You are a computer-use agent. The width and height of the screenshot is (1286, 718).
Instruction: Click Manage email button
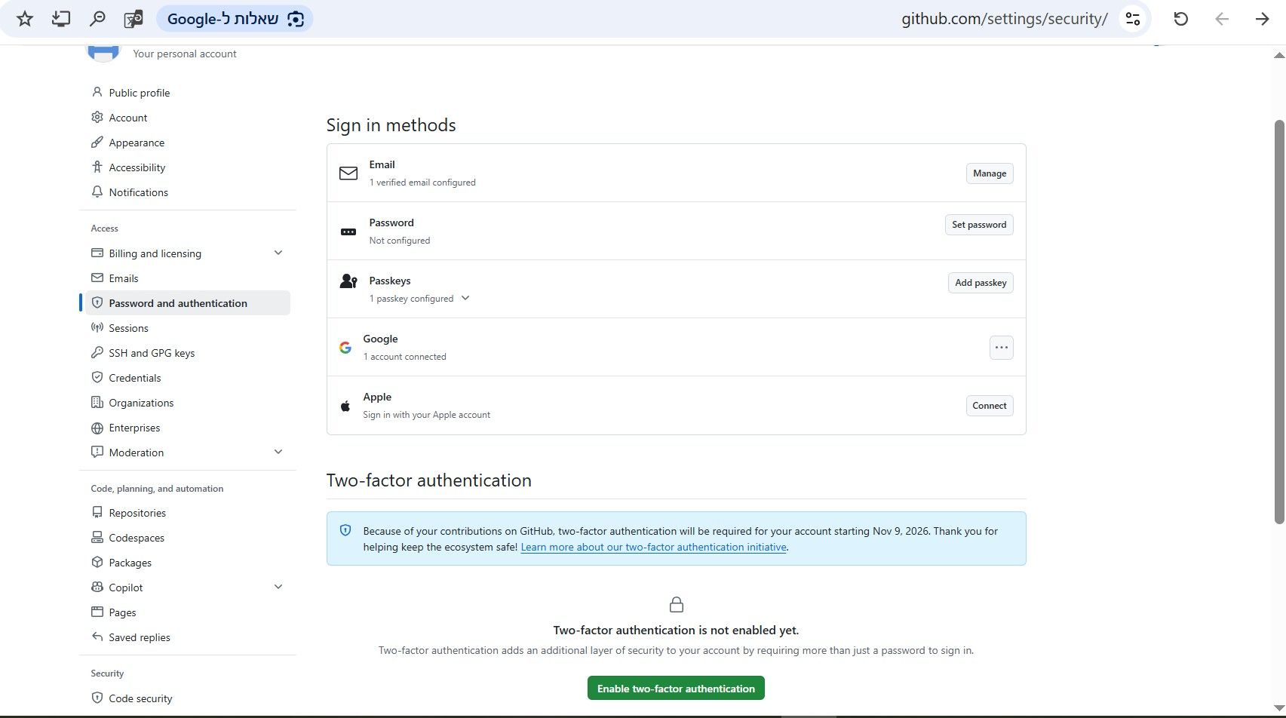(x=990, y=173)
